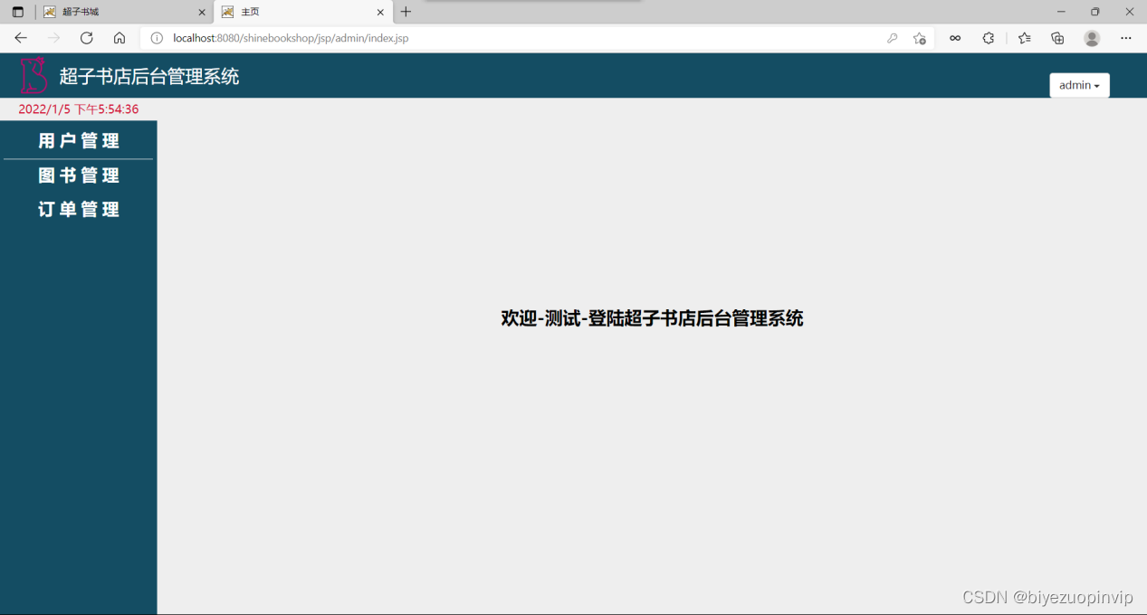Open browser Settings and more menu
Viewport: 1147px width, 615px height.
1126,38
